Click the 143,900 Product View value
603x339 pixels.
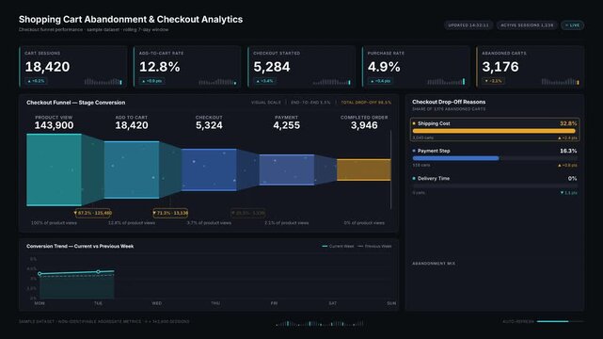point(54,125)
